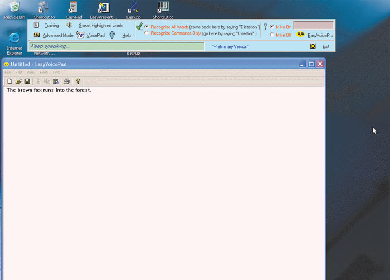Open the View menu
Viewport: 390px width, 280px height.
(x=31, y=73)
